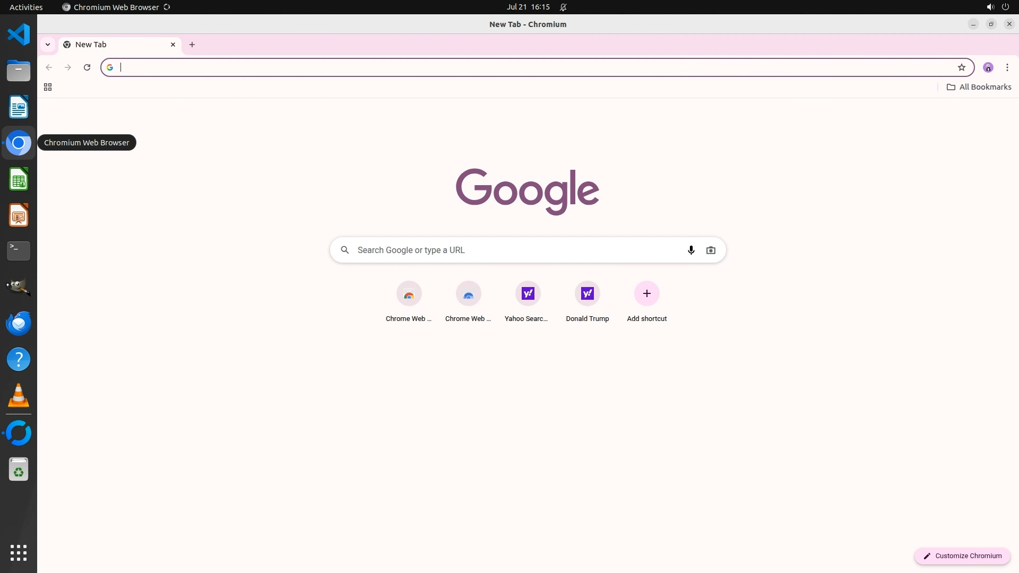Bookmark this tab with star icon
Screen dimensions: 1019x573
[961, 67]
